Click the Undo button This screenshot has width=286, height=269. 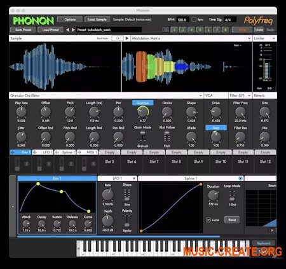pos(259,30)
